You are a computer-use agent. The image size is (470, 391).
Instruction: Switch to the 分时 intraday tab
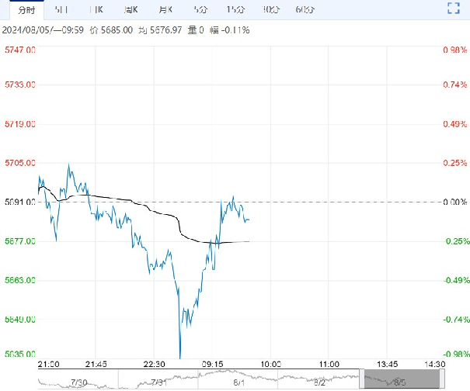pyautogui.click(x=26, y=9)
